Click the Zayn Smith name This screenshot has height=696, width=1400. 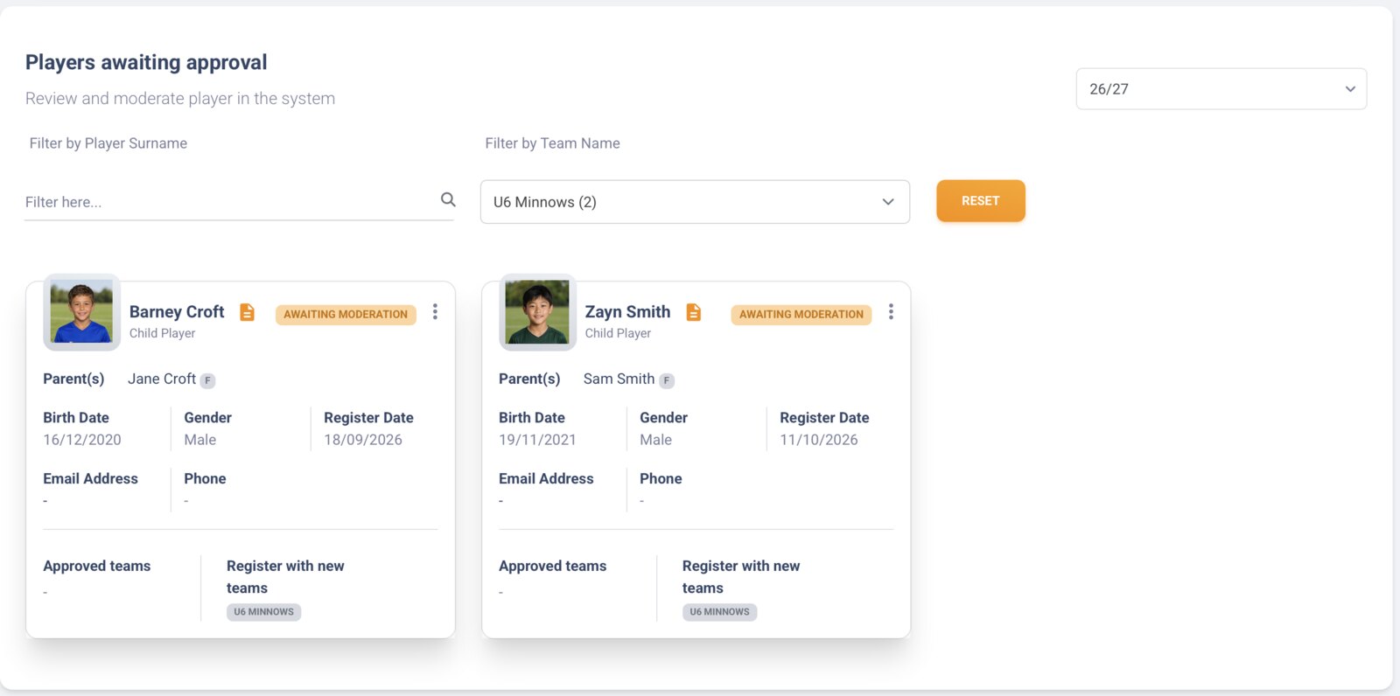[627, 312]
